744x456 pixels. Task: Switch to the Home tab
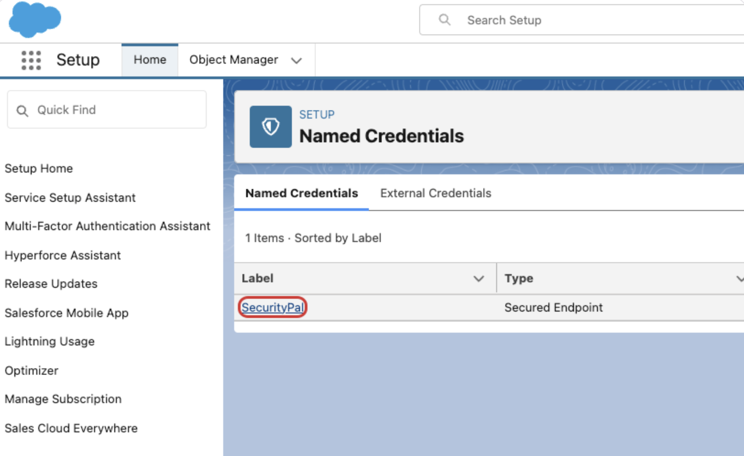point(150,60)
